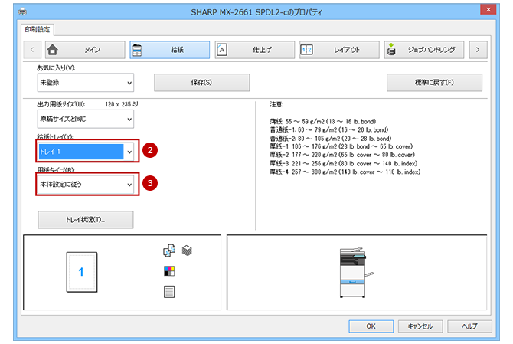Click the 普通紙-1 60~79 g/m2 note line
The height and width of the screenshot is (344, 513).
pyautogui.click(x=328, y=129)
